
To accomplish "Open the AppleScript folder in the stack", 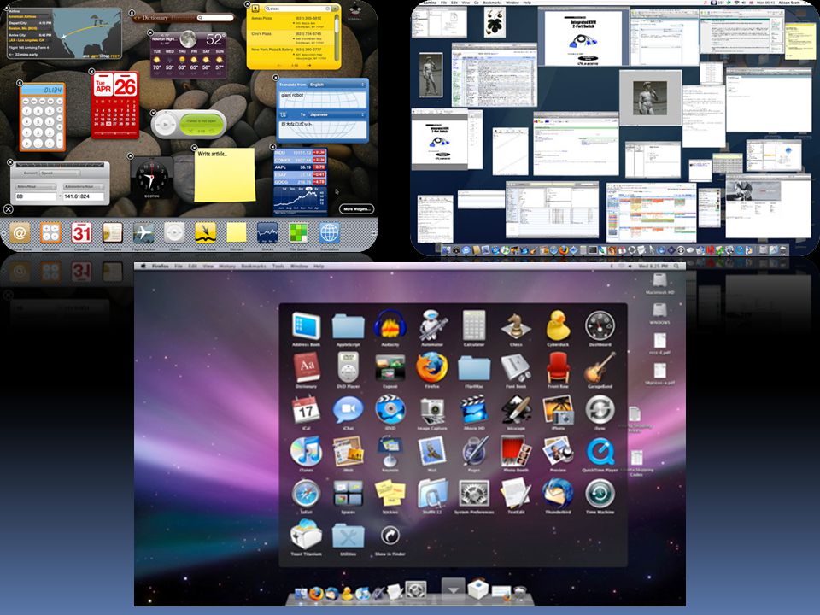I will click(348, 325).
